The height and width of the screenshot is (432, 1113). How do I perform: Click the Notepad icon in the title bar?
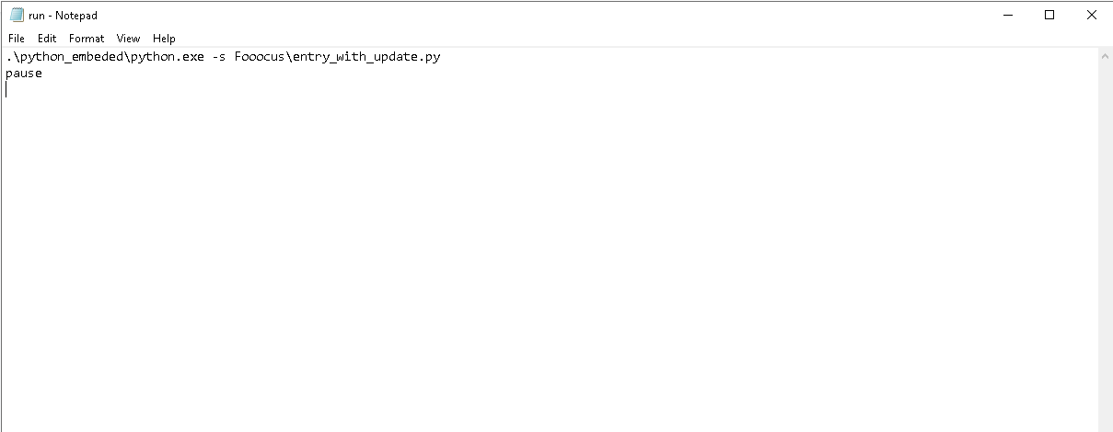click(17, 15)
